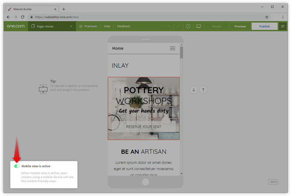The height and width of the screenshot is (196, 291).
Task: Open the mobile preview hamburger menu
Action: click(x=172, y=48)
